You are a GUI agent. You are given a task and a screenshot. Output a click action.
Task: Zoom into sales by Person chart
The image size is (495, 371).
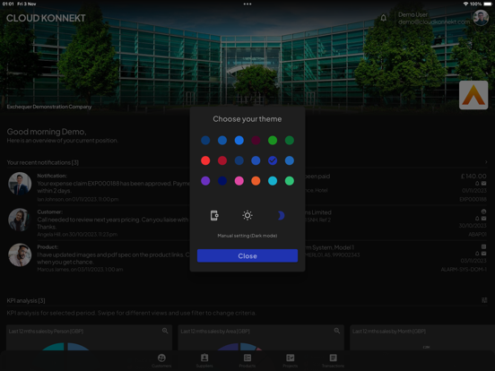[x=165, y=331]
